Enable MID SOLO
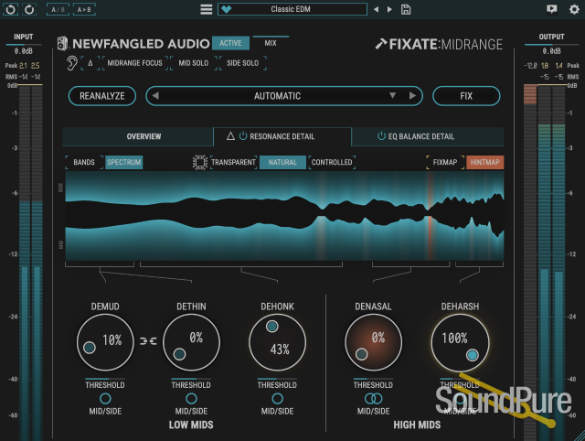The height and width of the screenshot is (441, 585). click(193, 63)
